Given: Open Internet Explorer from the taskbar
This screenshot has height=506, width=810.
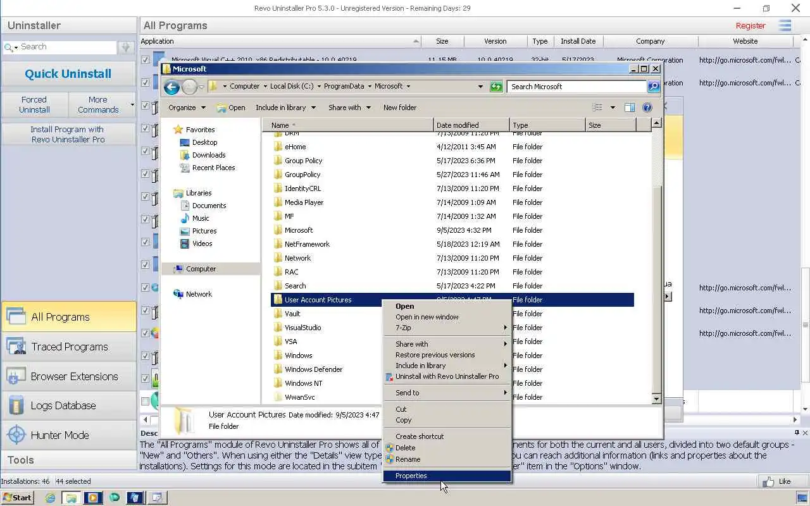Looking at the screenshot, I should click(50, 498).
